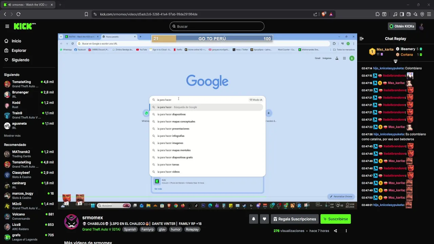Open MATnarok2 recommended channel
Screen dimensions: 434x244
coord(28,154)
